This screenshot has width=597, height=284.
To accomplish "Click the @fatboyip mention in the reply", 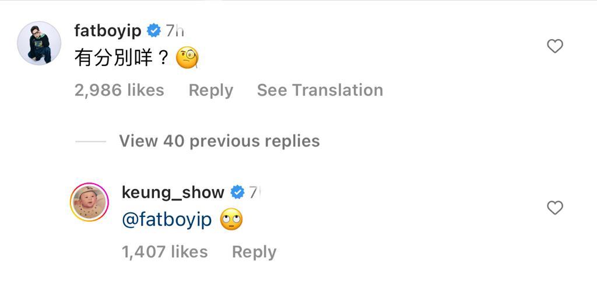I will pyautogui.click(x=167, y=220).
